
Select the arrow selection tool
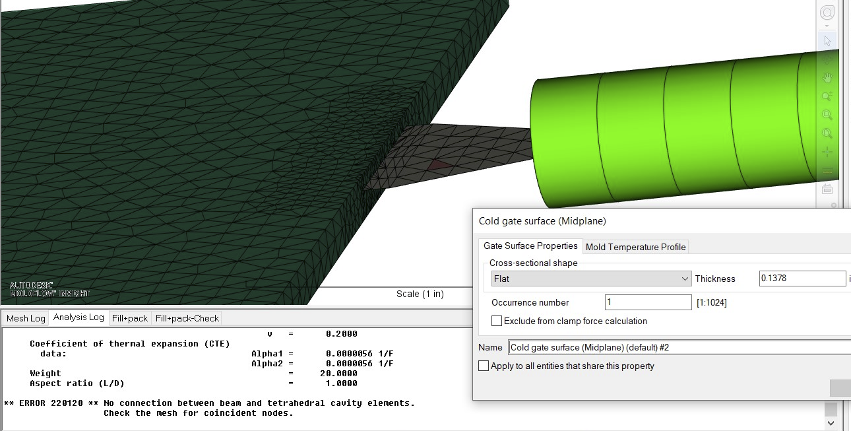point(827,40)
